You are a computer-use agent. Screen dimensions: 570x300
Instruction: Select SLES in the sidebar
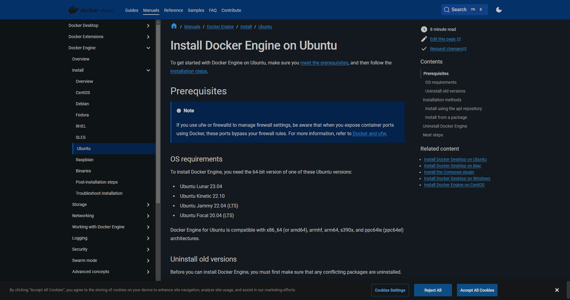tap(81, 137)
